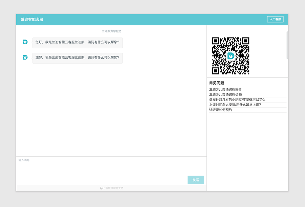305x207 pixels.
Task: Click the 人工客服 button in the header
Action: click(275, 19)
